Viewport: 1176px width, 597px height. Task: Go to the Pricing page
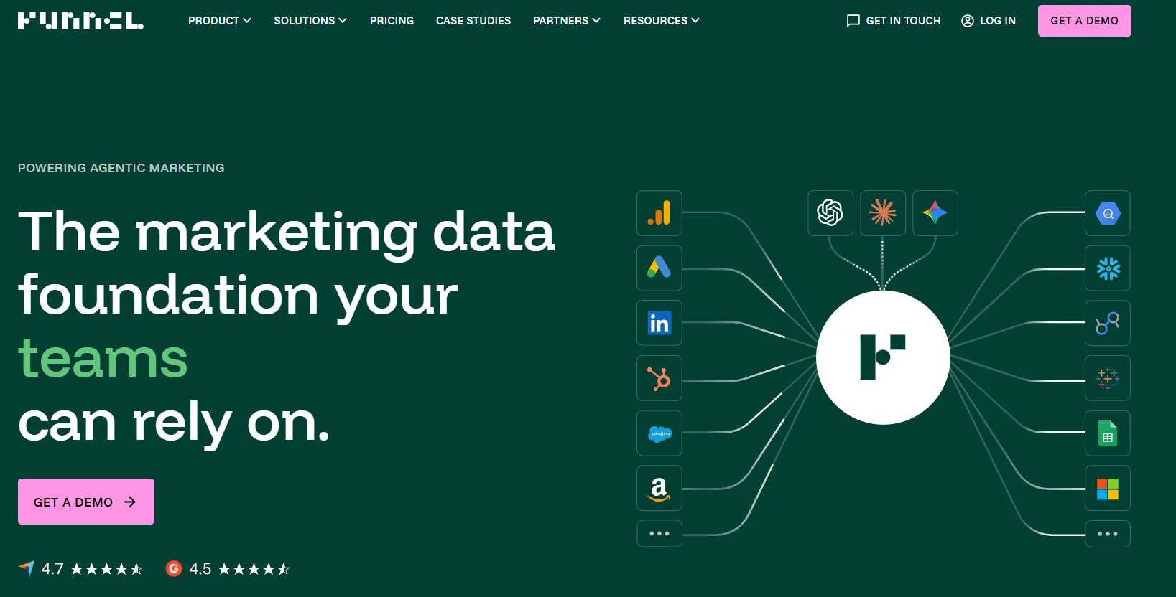392,21
